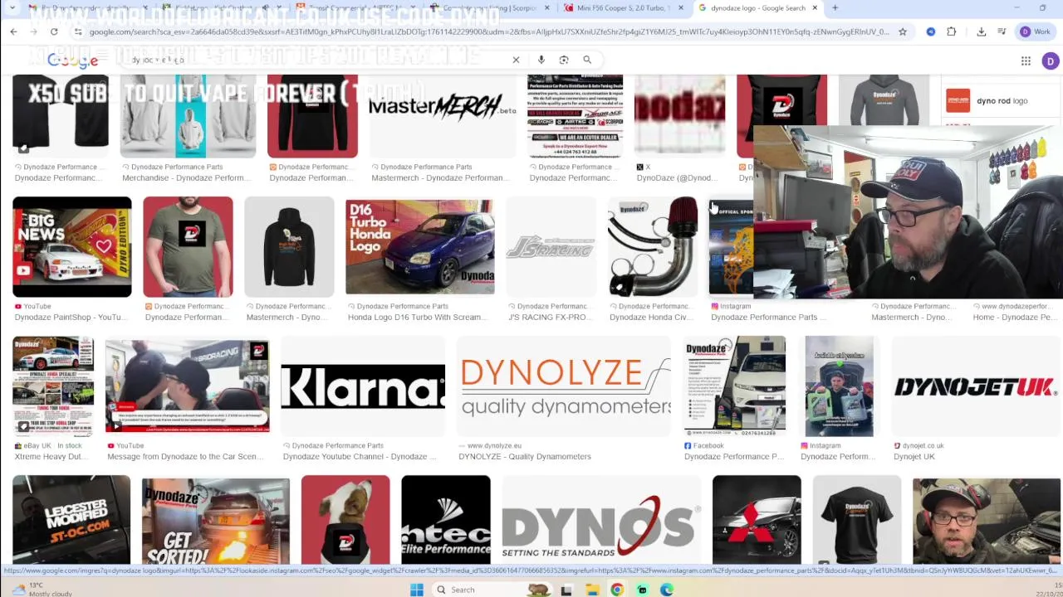Open the dog wearing Dynodaze bandana image

pyautogui.click(x=345, y=520)
